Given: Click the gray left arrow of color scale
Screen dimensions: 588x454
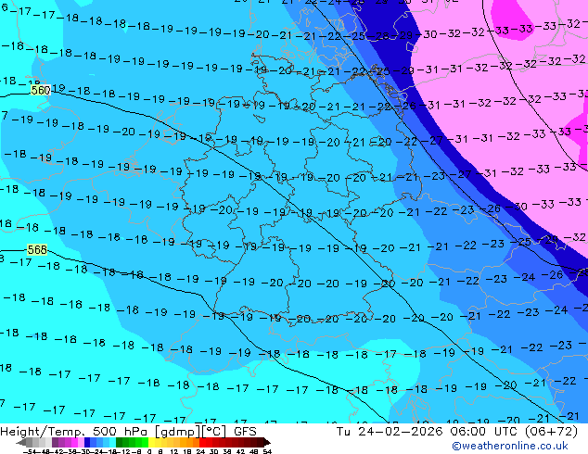Looking at the screenshot, I should pyautogui.click(x=21, y=442).
